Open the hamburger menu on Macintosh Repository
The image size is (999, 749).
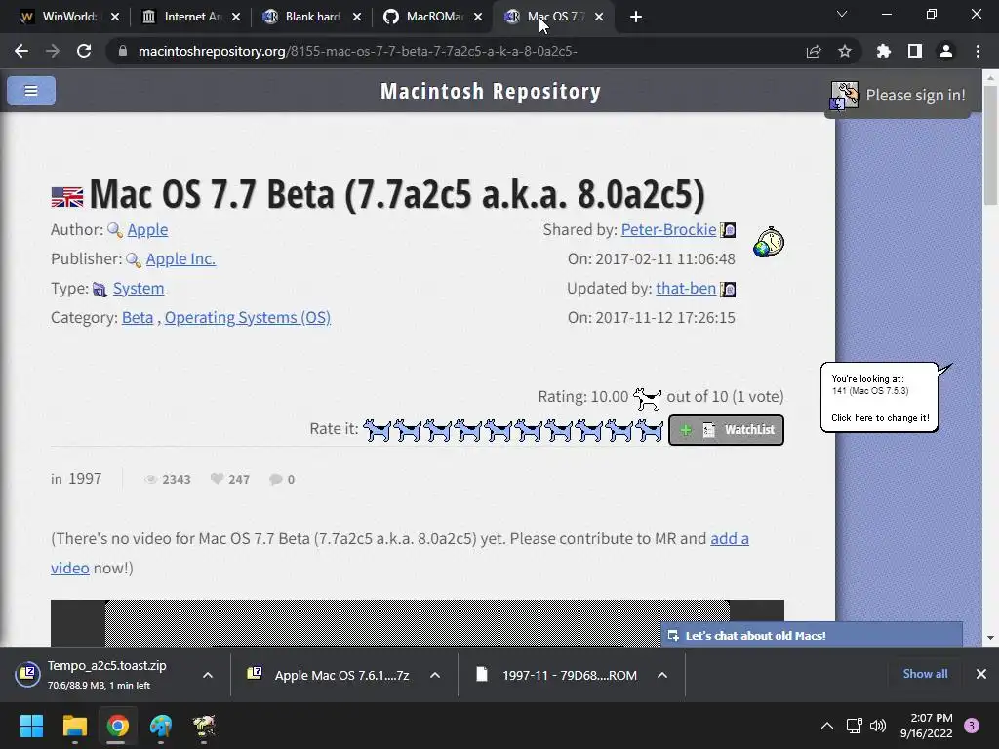(x=31, y=91)
